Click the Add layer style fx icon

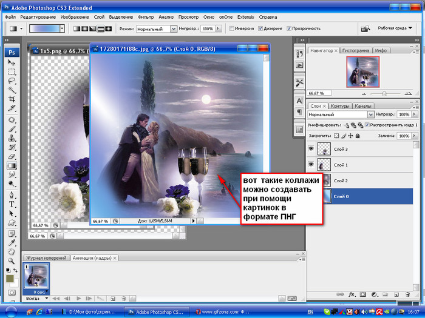352,294
